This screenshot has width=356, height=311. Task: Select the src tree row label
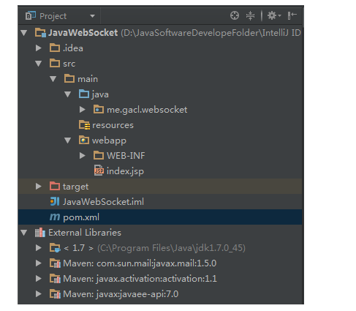pyautogui.click(x=69, y=64)
